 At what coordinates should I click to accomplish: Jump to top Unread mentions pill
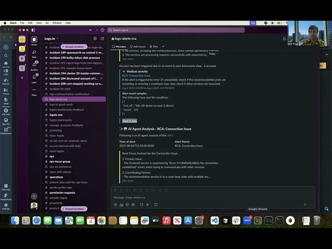tap(74, 47)
